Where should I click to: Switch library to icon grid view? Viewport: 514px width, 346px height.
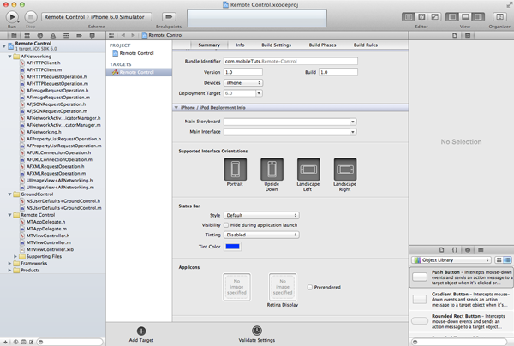click(x=499, y=259)
